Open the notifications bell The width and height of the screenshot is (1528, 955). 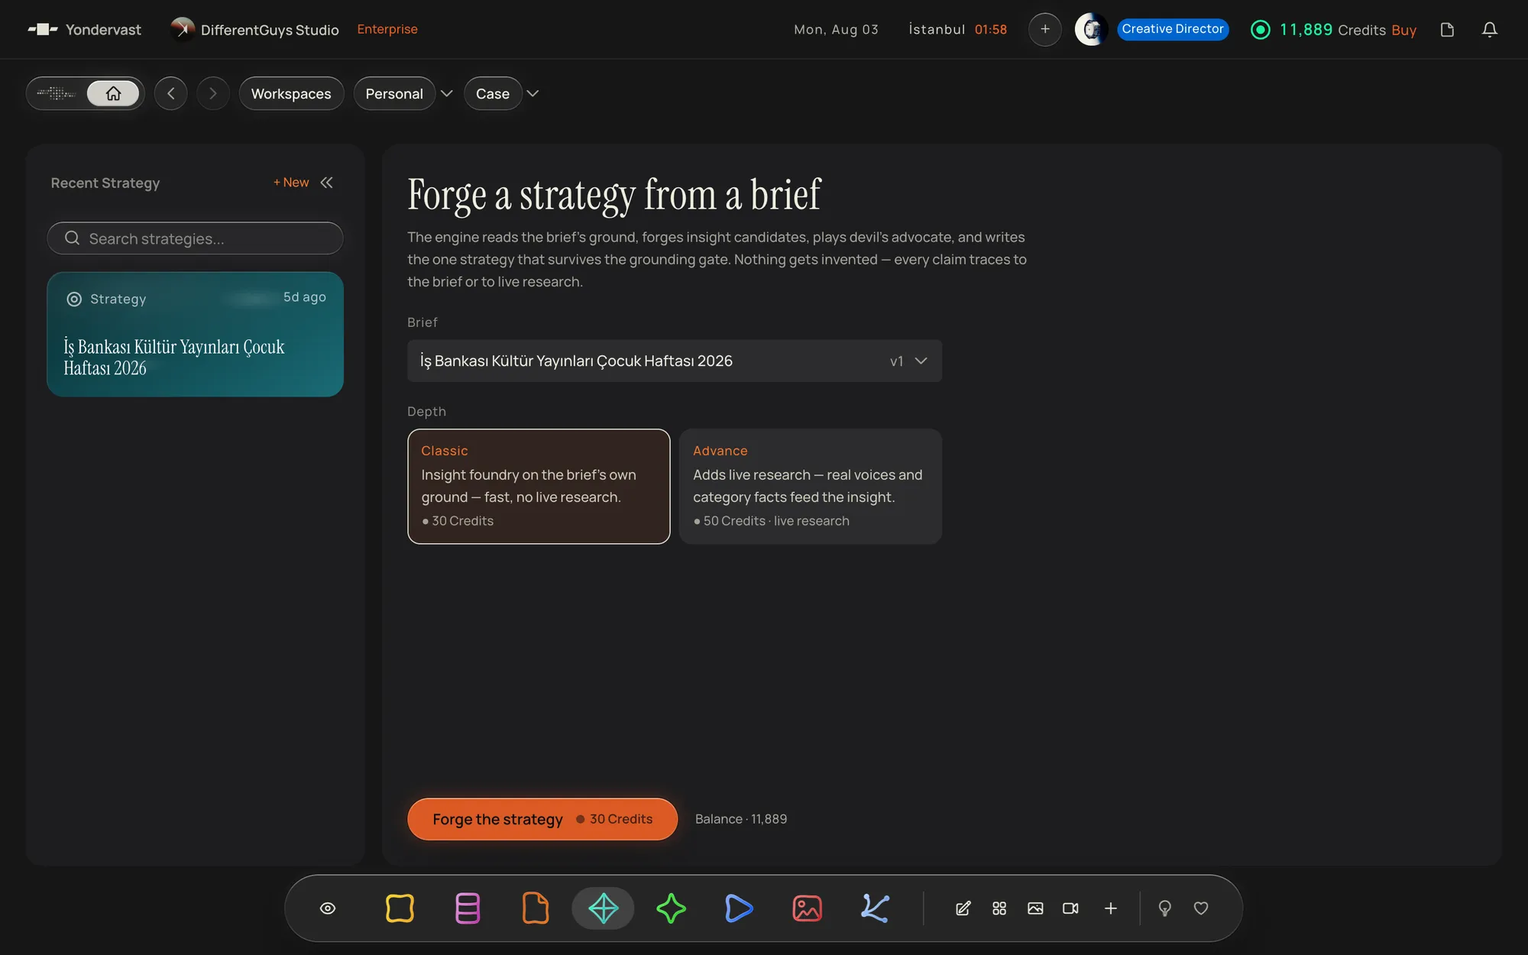(1490, 30)
